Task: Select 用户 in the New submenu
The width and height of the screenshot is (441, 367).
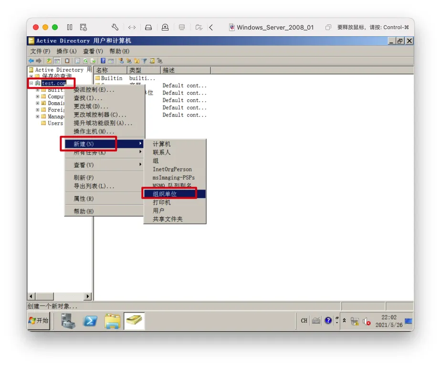Action: (x=175, y=210)
